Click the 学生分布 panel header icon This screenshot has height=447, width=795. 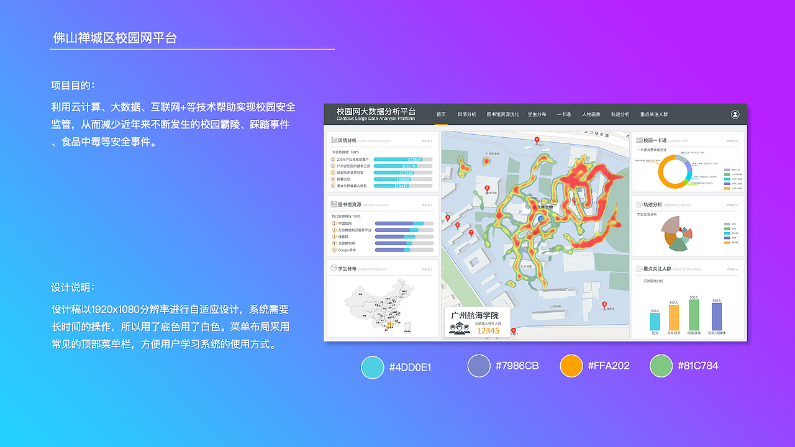click(334, 267)
